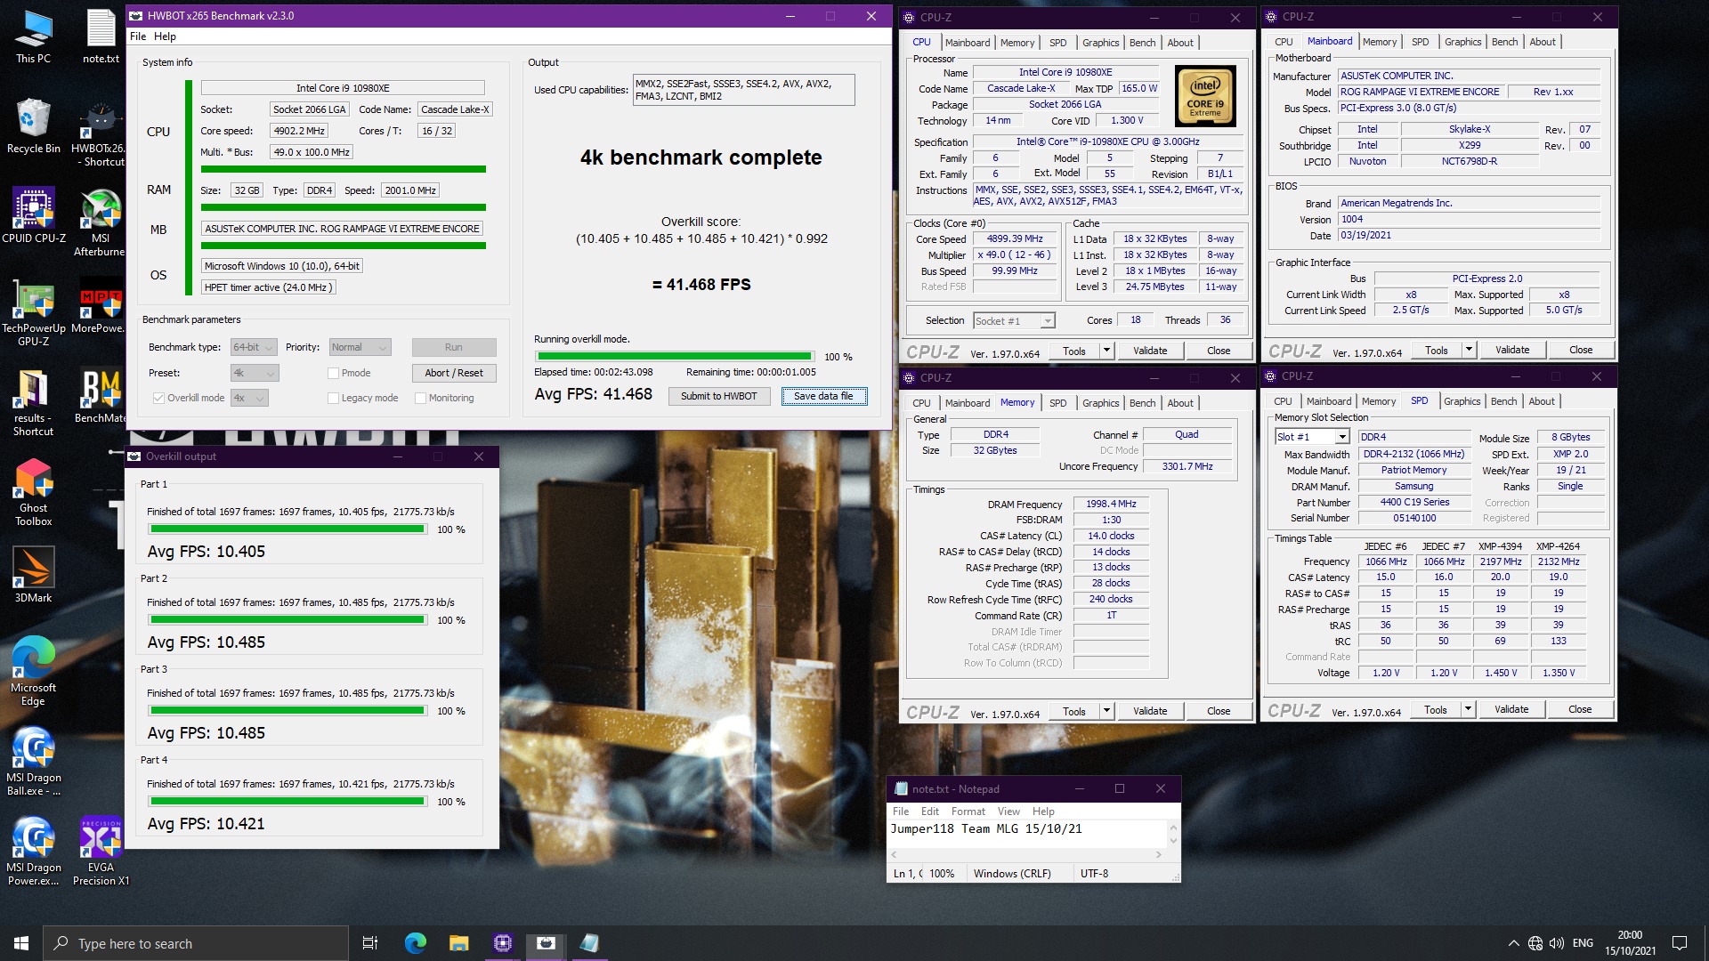Switch to Bench tab in CPU-Z CPU window
The height and width of the screenshot is (961, 1709).
tap(1142, 43)
